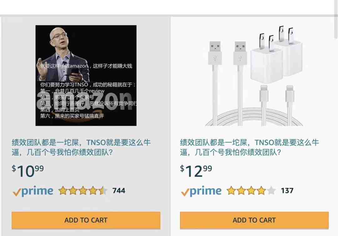Click the white charger and cable image
The height and width of the screenshot is (236, 338).
[x=254, y=76]
